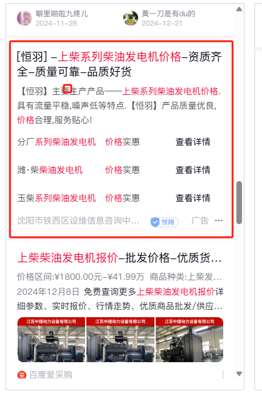Screen dimensions: 262x399
Task: Open the first generator product thumbnail
Action: click(51, 340)
